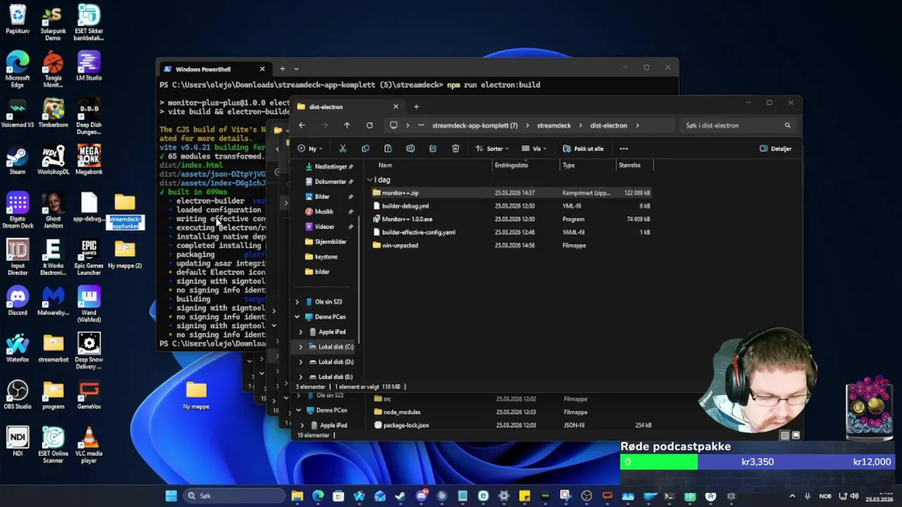This screenshot has height=507, width=902.
Task: Sort by the Endringsdato column header
Action: point(512,165)
